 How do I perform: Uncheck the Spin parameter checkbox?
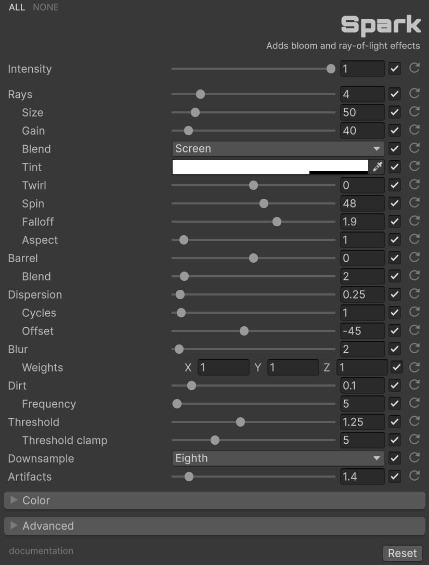click(x=395, y=203)
